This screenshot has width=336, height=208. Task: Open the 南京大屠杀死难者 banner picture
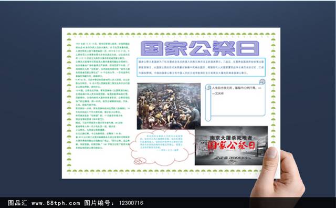click(231, 145)
